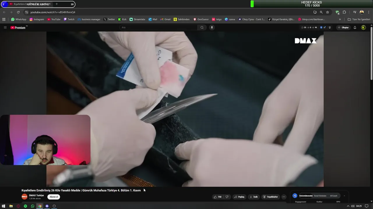Click the video player to pause
This screenshot has height=209, width=373.
(x=185, y=109)
